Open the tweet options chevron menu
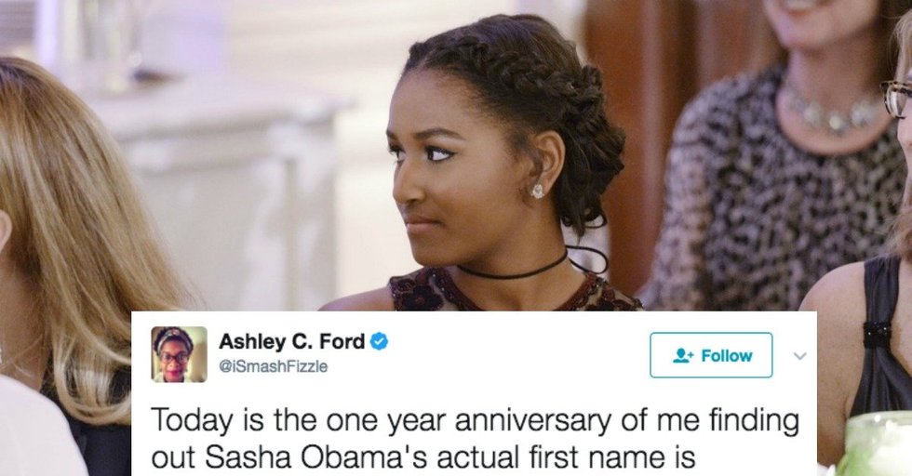 (800, 356)
